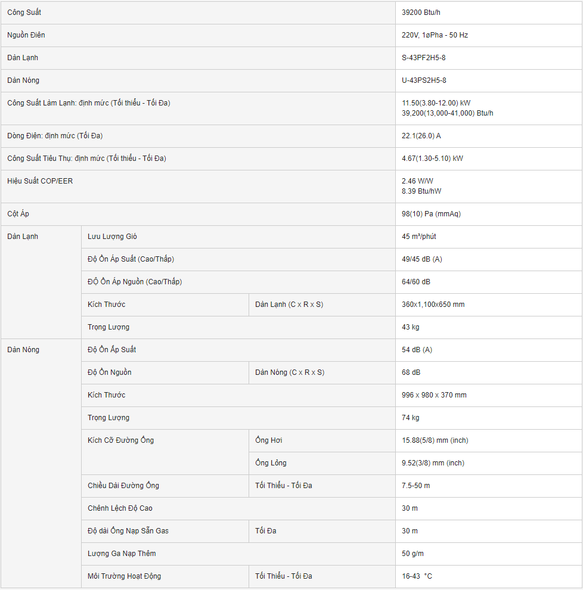Viewport: 583px width, 590px height.
Task: Click the Hiệu Suất COP/EER label
Action: pyautogui.click(x=40, y=181)
